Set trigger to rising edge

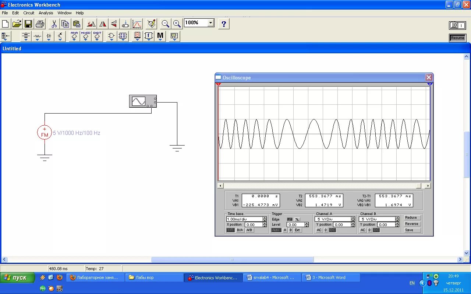(x=290, y=219)
